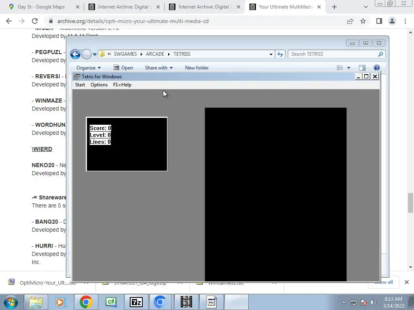The image size is (414, 310).
Task: Toggle the Explorer preview pane icon
Action: click(x=362, y=68)
